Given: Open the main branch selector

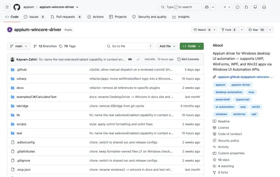Looking at the screenshot, I should pyautogui.click(x=19, y=46).
